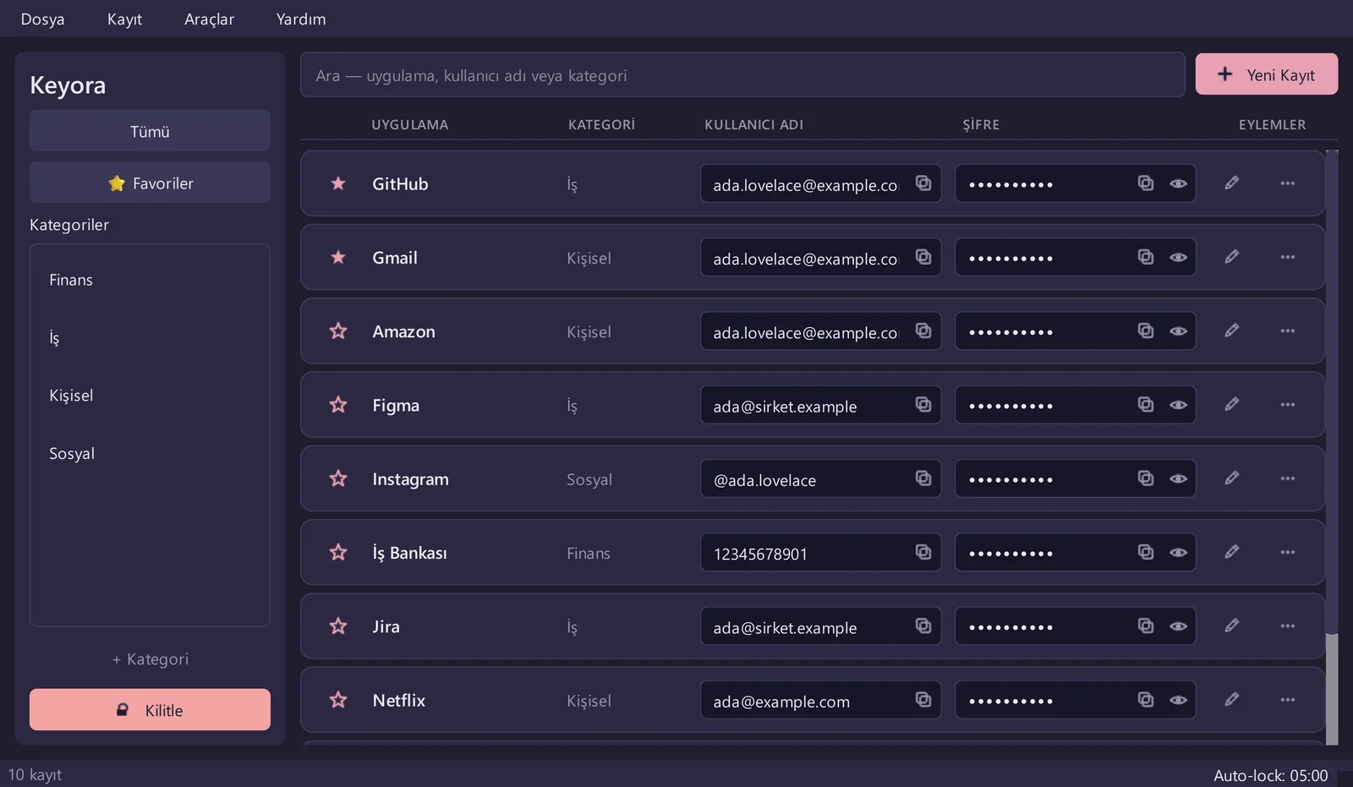This screenshot has height=787, width=1353.
Task: Copy the İş Bankası username
Action: (x=923, y=552)
